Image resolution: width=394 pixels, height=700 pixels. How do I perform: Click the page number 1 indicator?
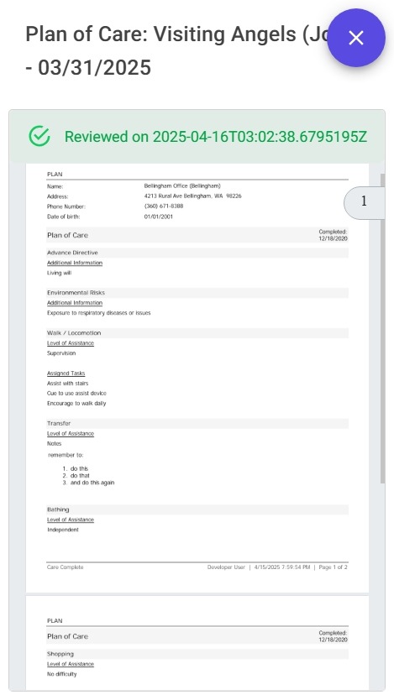[364, 203]
